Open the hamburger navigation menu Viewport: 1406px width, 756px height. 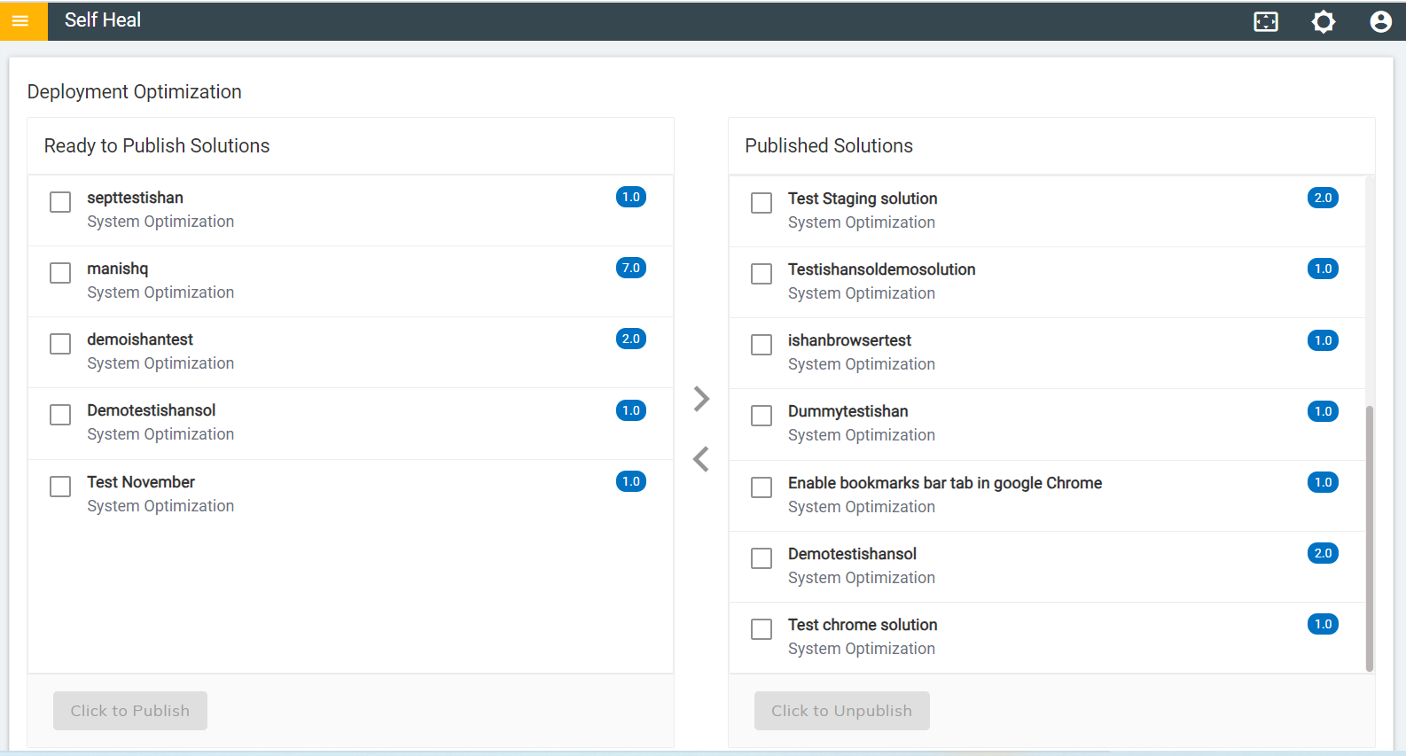tap(21, 20)
